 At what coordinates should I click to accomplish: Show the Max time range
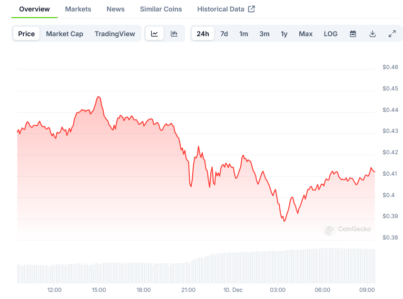pyautogui.click(x=305, y=34)
